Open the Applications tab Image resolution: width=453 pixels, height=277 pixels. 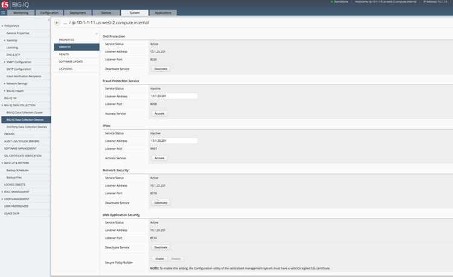click(163, 13)
